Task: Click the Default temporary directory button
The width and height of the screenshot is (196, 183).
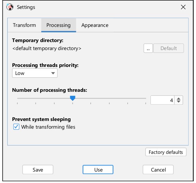Action: pos(168,48)
